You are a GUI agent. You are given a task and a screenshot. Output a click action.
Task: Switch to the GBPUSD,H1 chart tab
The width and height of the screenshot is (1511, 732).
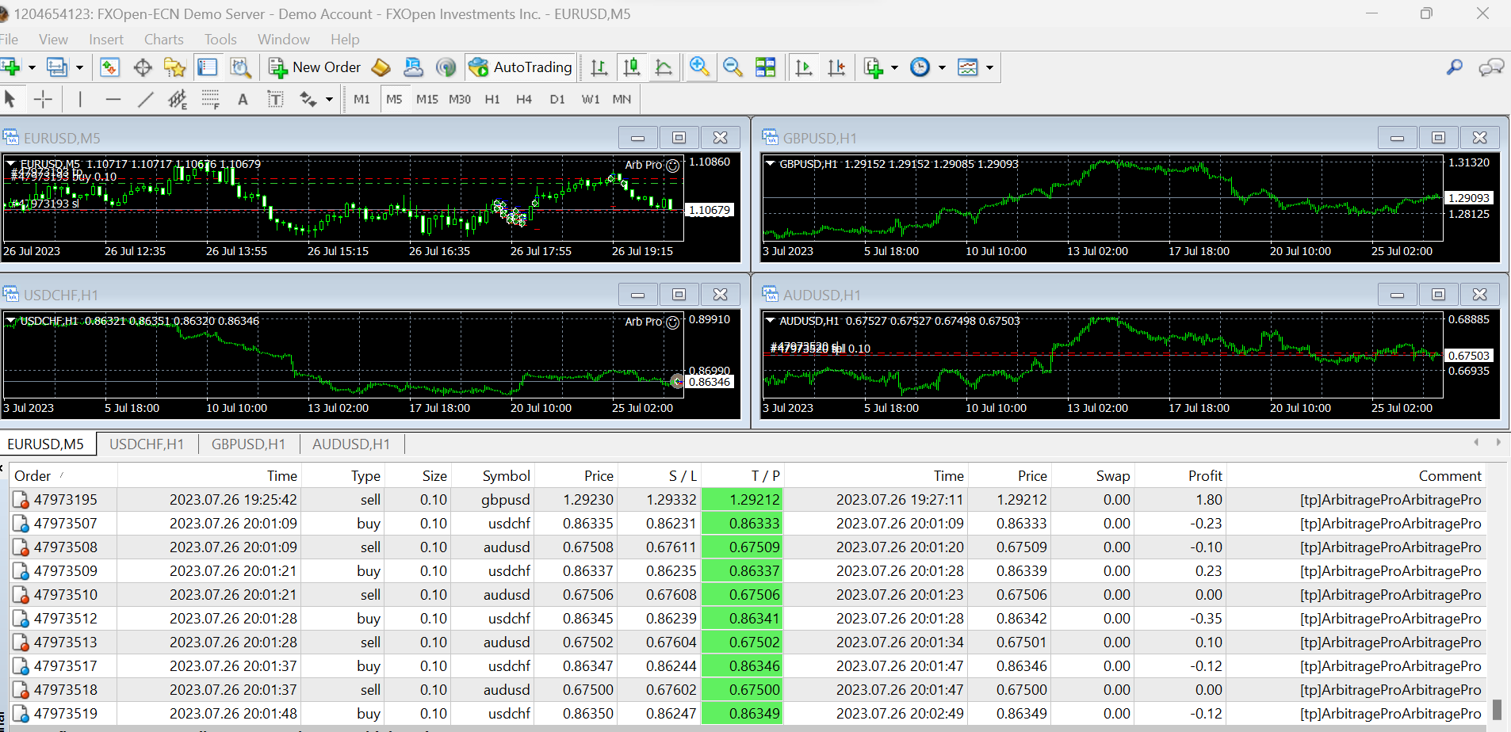tap(248, 444)
